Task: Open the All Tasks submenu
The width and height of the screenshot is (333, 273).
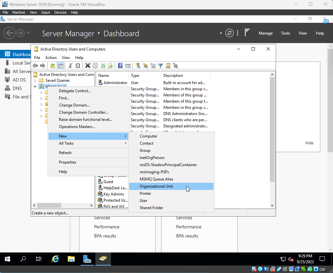Action: click(88, 143)
